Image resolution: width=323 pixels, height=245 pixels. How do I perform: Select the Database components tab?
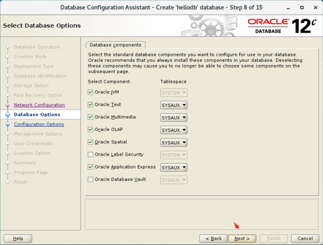pyautogui.click(x=116, y=45)
